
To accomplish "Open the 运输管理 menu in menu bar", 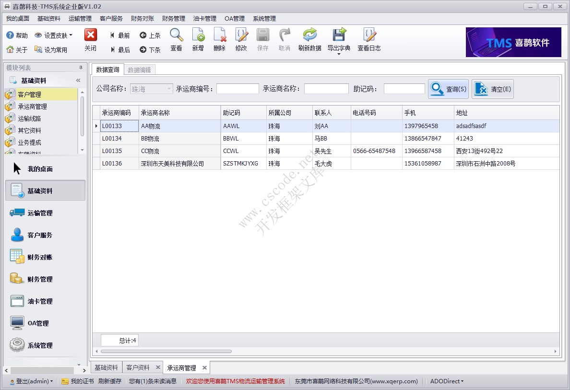I will [x=80, y=19].
